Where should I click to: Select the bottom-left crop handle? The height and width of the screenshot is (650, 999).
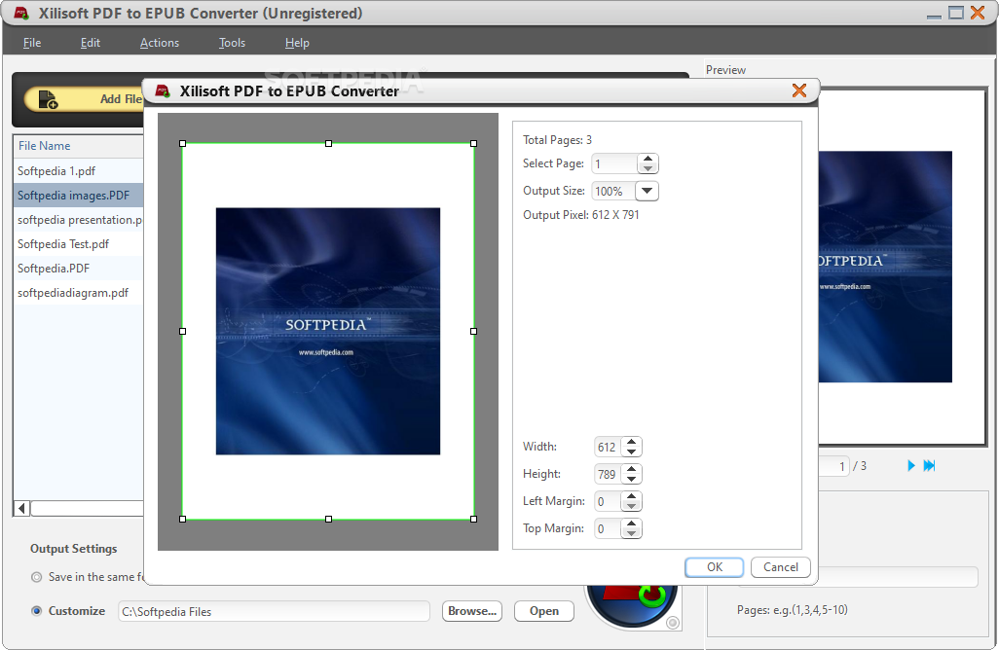tap(183, 519)
